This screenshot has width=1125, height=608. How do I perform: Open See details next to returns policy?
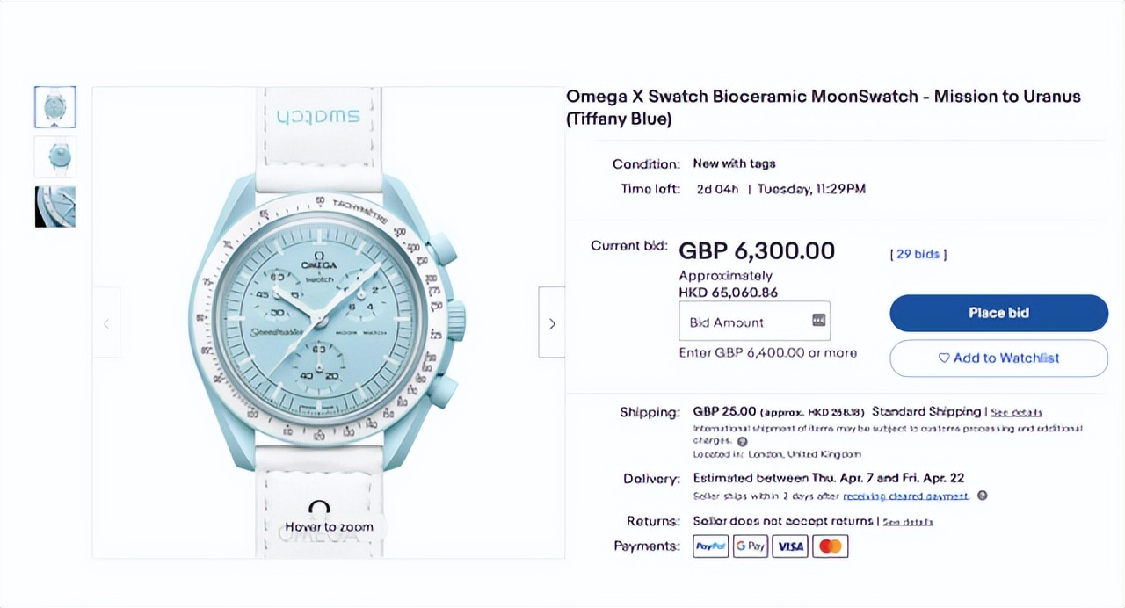(910, 521)
